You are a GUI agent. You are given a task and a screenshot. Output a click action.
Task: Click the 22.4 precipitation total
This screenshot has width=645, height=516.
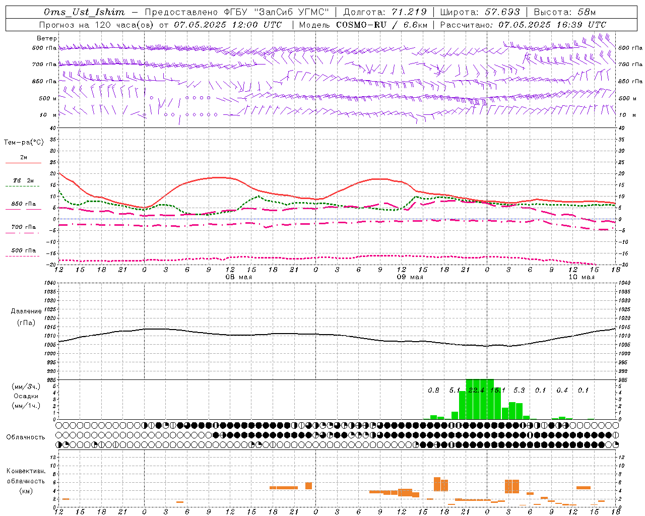476,391
